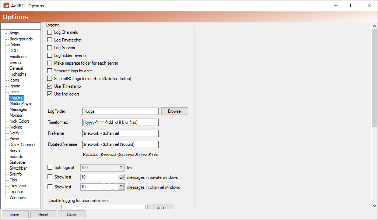This screenshot has width=378, height=220.
Task: Select General options
Action: 16,68
